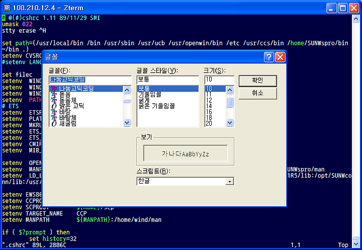This screenshot has width=362, height=250.
Task: Click the 'umask 022' terminal line
Action: point(17,24)
